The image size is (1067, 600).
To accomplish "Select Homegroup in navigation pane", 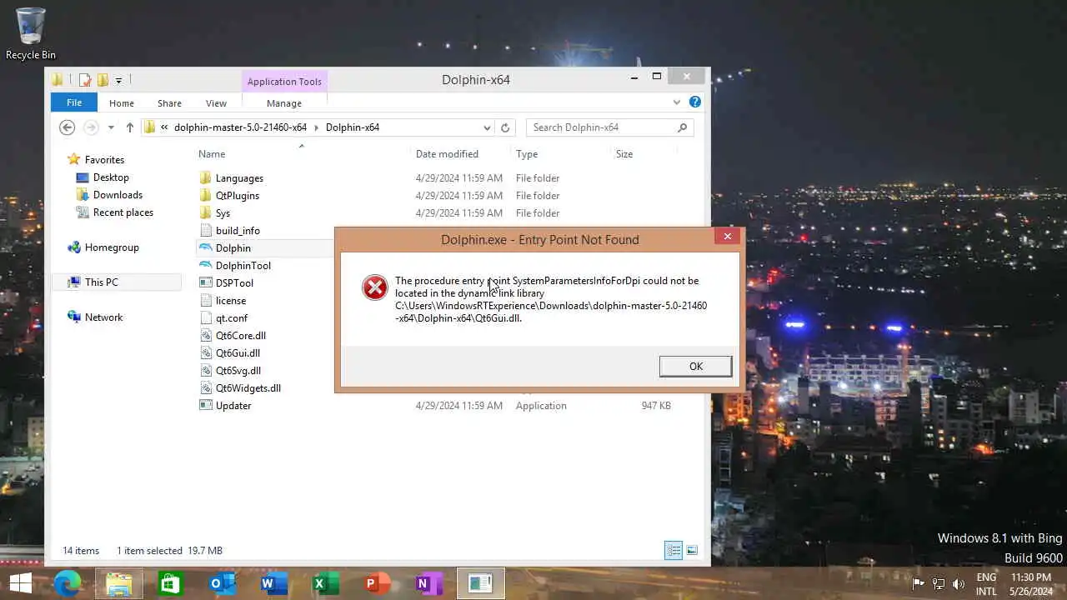I will 112,247.
